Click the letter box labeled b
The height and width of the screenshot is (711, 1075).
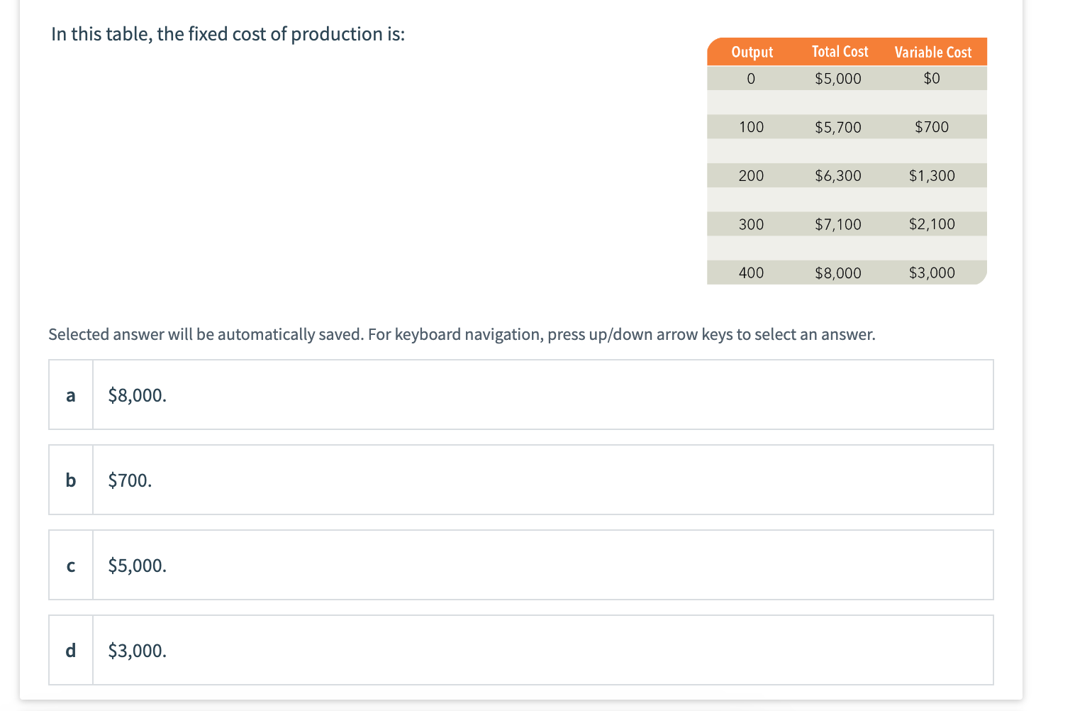[70, 480]
